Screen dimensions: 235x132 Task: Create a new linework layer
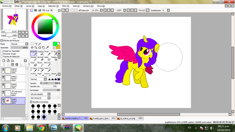(8, 60)
